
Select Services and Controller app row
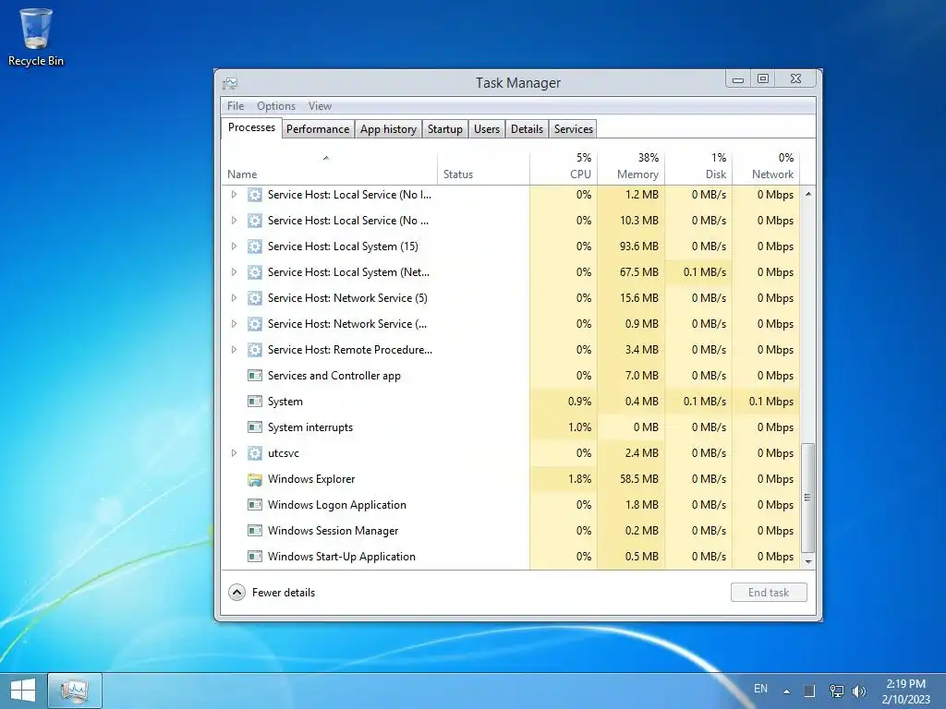click(x=510, y=376)
